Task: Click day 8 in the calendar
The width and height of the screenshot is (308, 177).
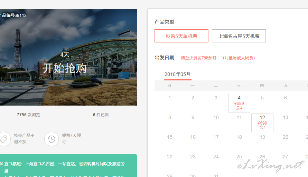Action: (169, 117)
